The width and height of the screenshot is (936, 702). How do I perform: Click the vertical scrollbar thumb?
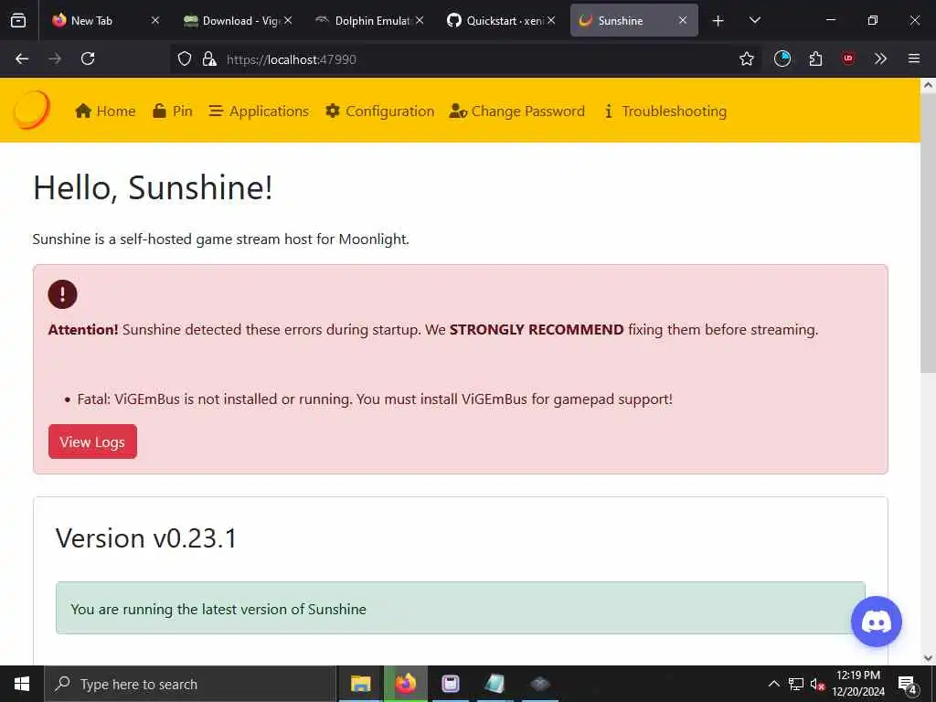929,233
